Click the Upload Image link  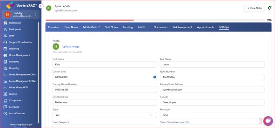coord(71,47)
